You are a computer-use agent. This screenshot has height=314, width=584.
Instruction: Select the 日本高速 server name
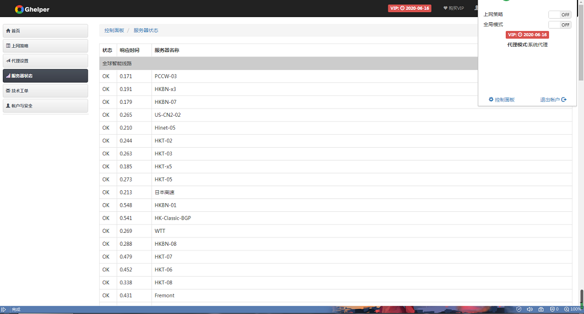click(164, 193)
